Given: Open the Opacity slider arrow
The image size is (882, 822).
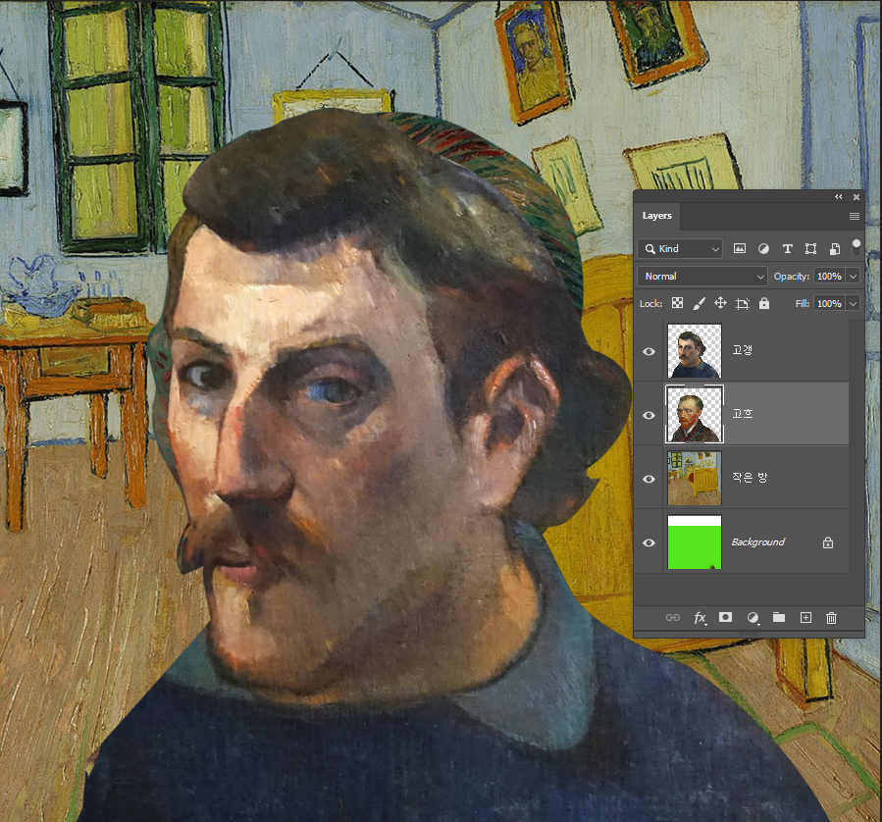Looking at the screenshot, I should 854,276.
